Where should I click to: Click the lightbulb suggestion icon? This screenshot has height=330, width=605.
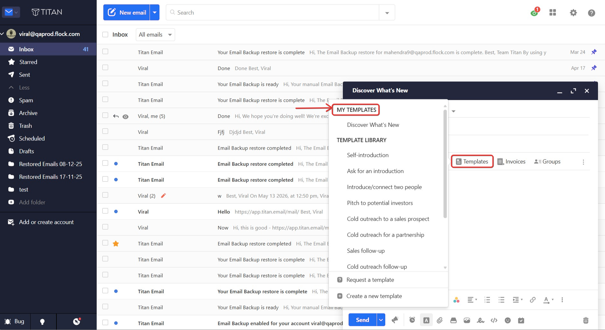point(42,321)
